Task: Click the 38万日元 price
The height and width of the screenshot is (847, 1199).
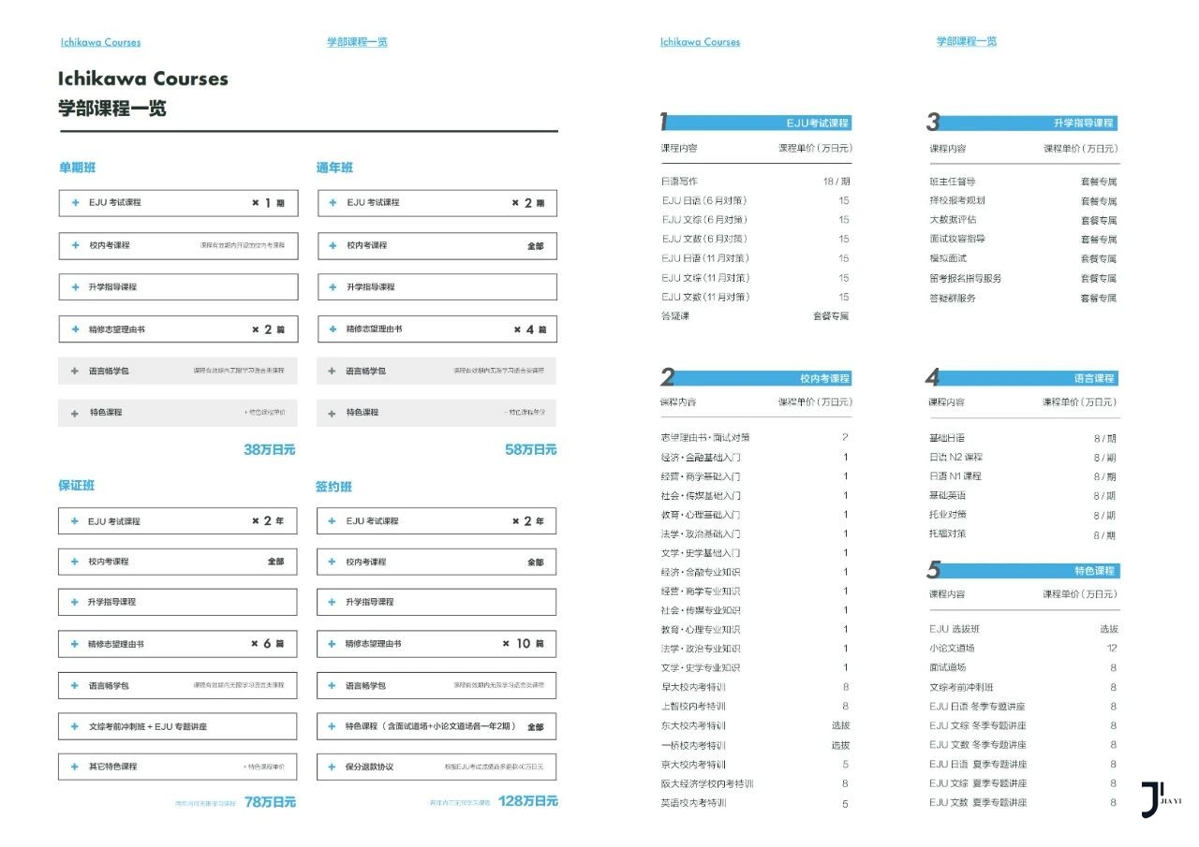Action: click(270, 449)
